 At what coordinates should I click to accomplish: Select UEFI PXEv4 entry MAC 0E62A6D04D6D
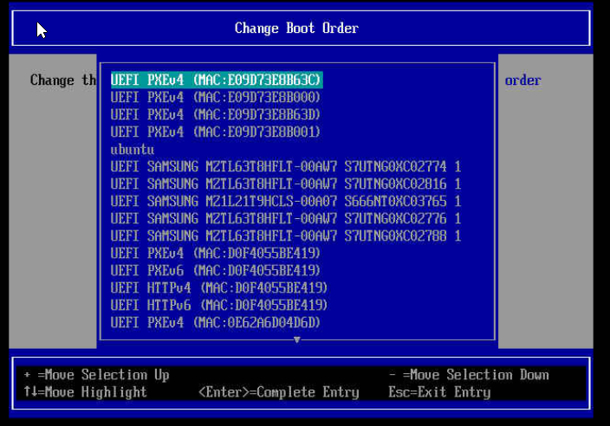216,322
